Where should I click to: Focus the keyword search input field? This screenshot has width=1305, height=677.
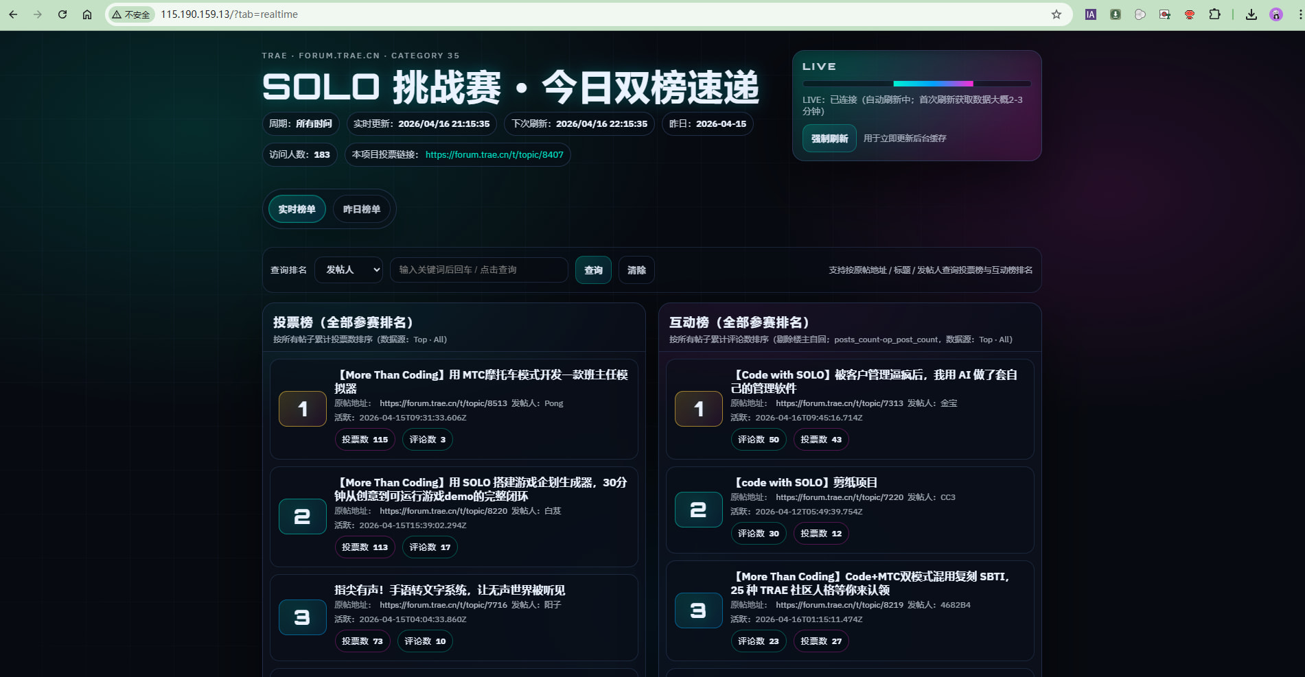[478, 270]
